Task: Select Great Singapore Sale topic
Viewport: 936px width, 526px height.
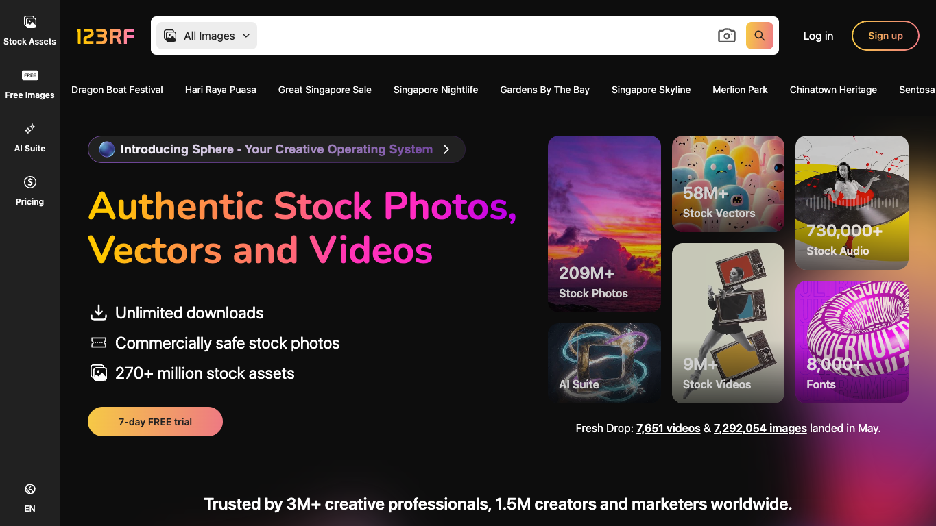Action: [325, 90]
